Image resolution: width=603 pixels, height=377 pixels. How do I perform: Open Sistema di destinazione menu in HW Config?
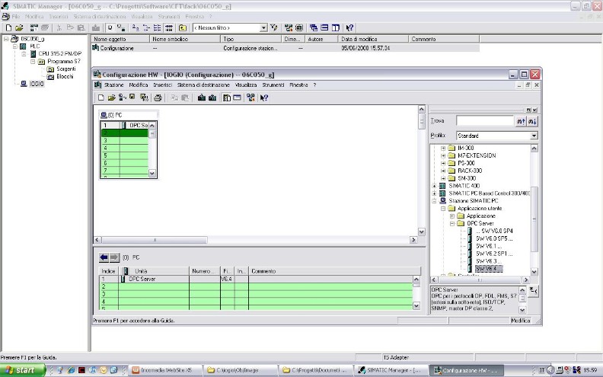pyautogui.click(x=203, y=85)
